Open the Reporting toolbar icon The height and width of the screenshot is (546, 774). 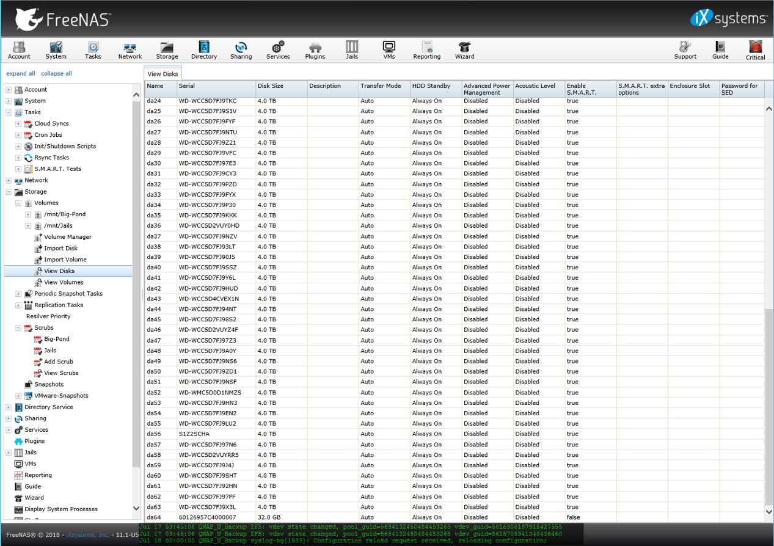click(426, 50)
